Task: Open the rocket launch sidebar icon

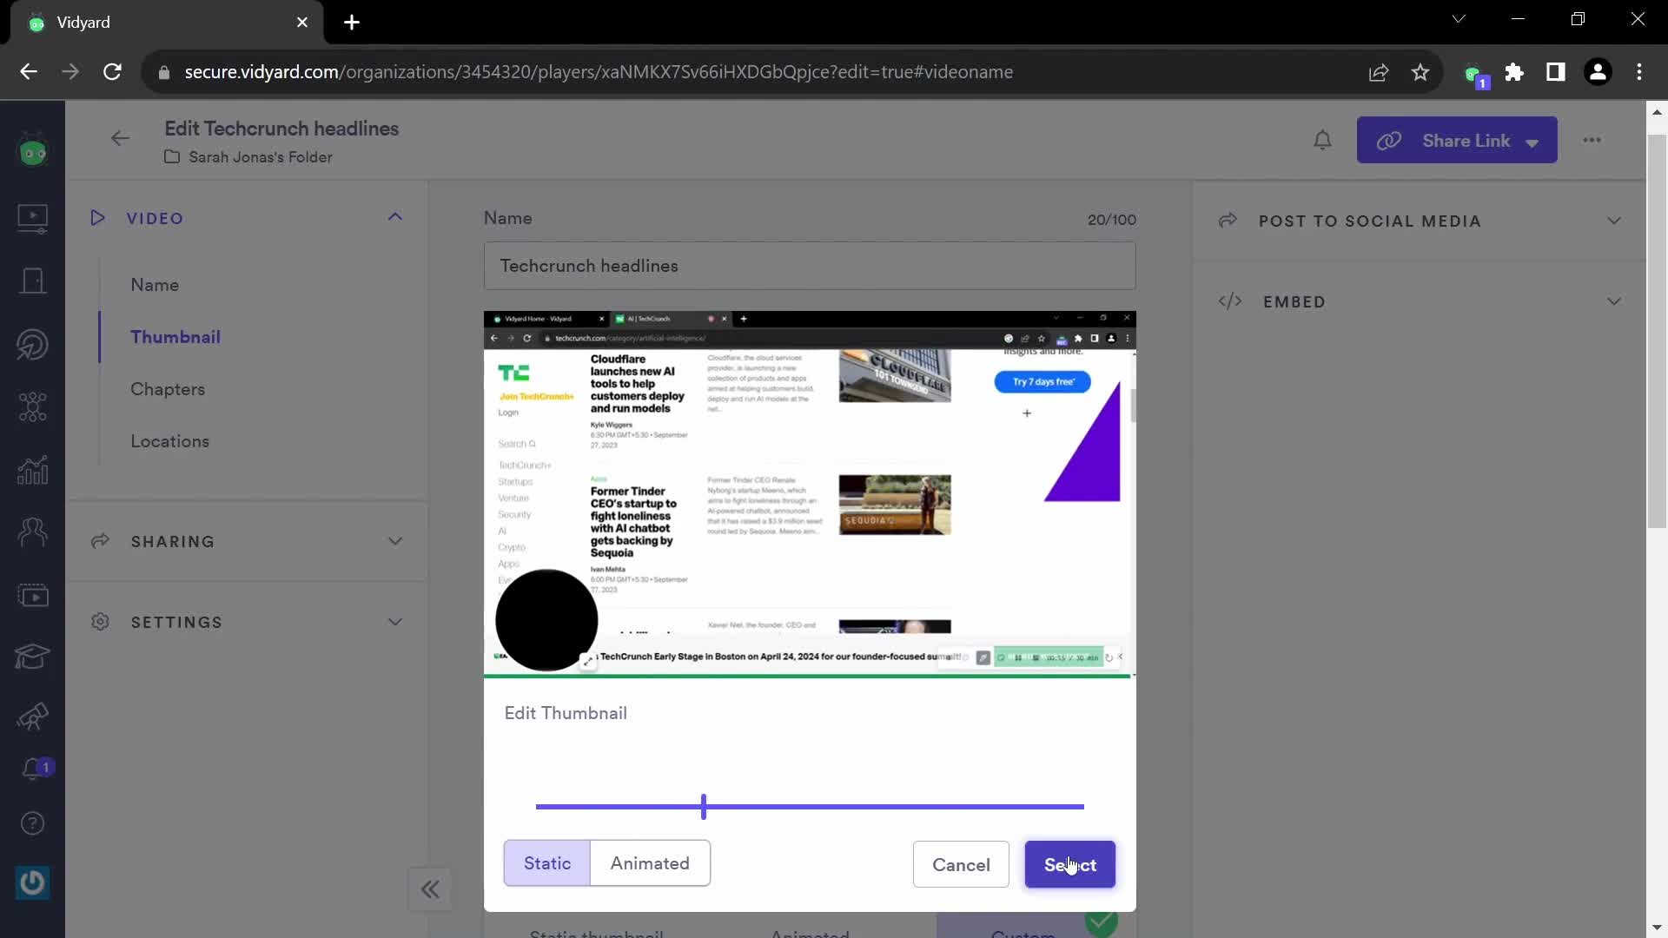Action: (33, 717)
